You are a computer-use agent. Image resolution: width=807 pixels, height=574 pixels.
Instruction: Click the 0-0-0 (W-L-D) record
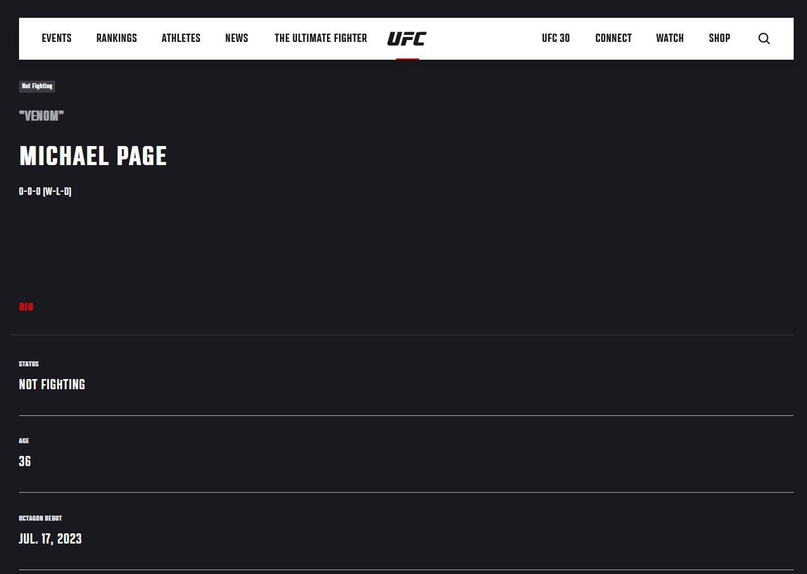pos(45,192)
